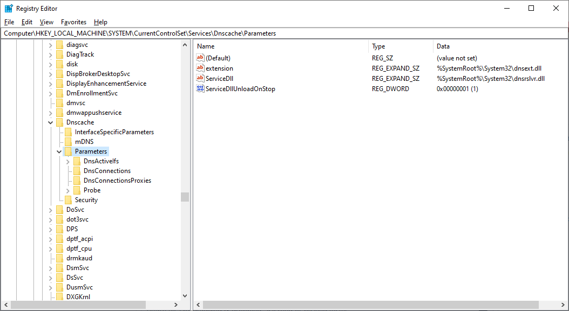The width and height of the screenshot is (569, 311).
Task: Click the DispBrokerDesktopSvc folder icon
Action: pyautogui.click(x=60, y=74)
